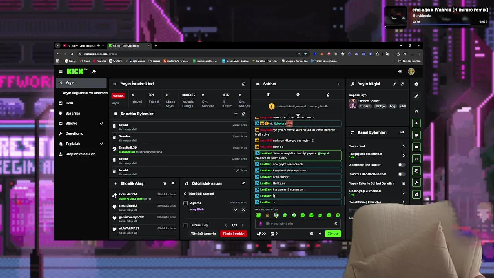Viewport: 494px width, 278px height.
Task: Pop out the Kanal Eylemleri panel
Action: coord(402,132)
